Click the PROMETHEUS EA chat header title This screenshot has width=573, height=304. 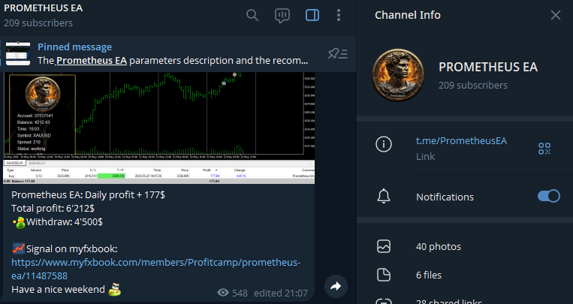click(x=43, y=8)
